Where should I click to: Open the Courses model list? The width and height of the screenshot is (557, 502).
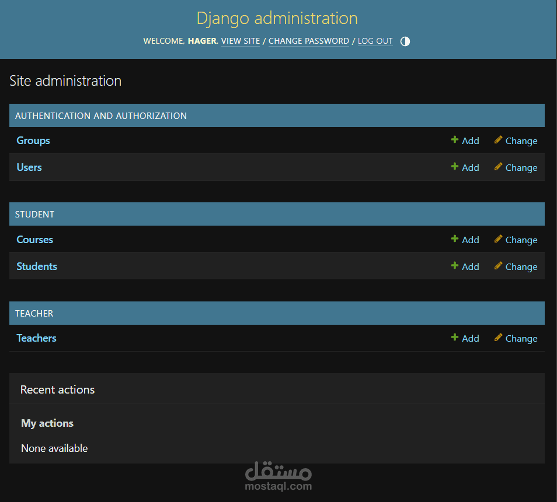pos(35,240)
